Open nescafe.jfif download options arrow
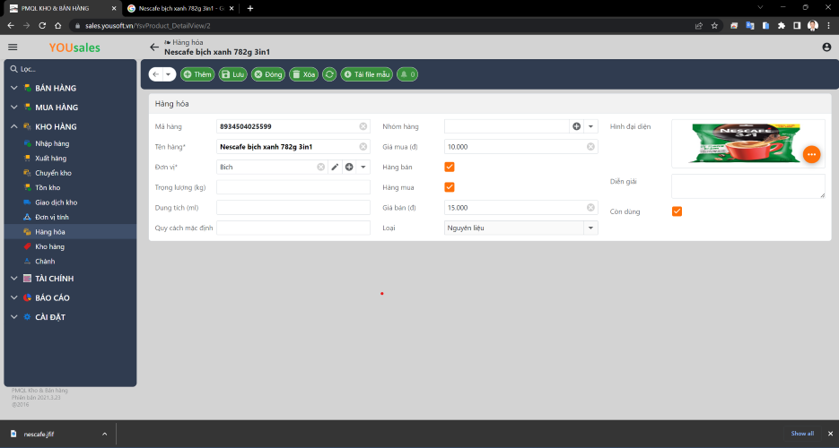 pyautogui.click(x=104, y=435)
